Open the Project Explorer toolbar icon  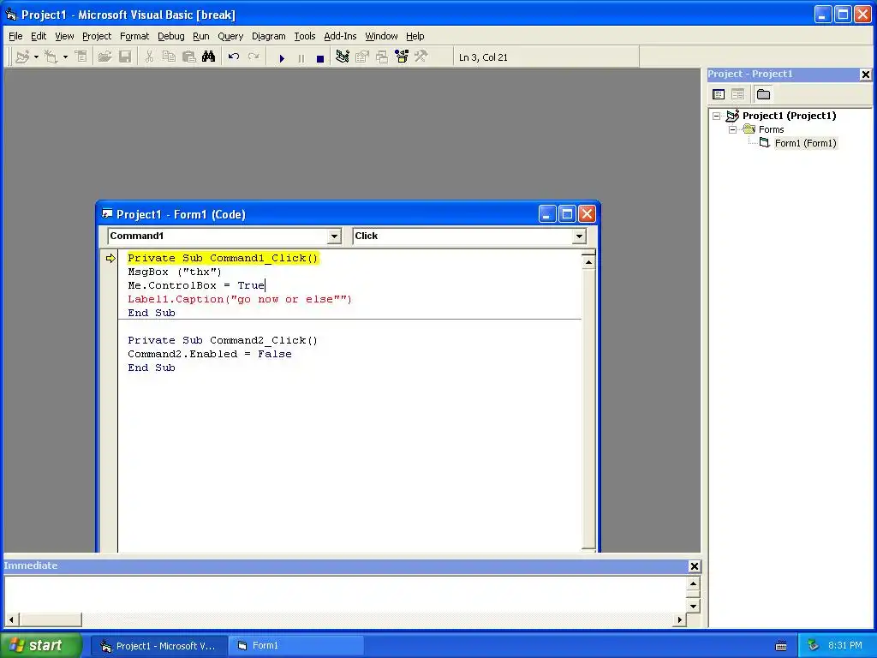point(343,57)
